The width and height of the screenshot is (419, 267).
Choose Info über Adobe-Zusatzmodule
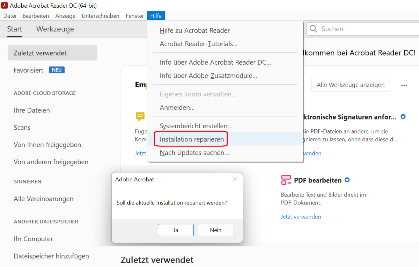(225, 76)
